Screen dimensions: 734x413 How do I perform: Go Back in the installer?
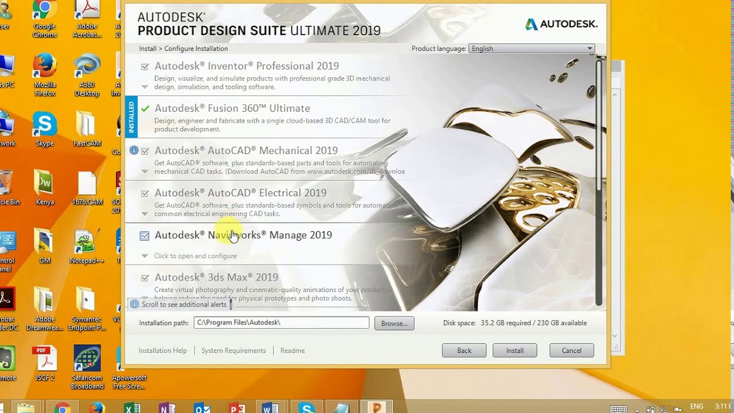tap(464, 350)
